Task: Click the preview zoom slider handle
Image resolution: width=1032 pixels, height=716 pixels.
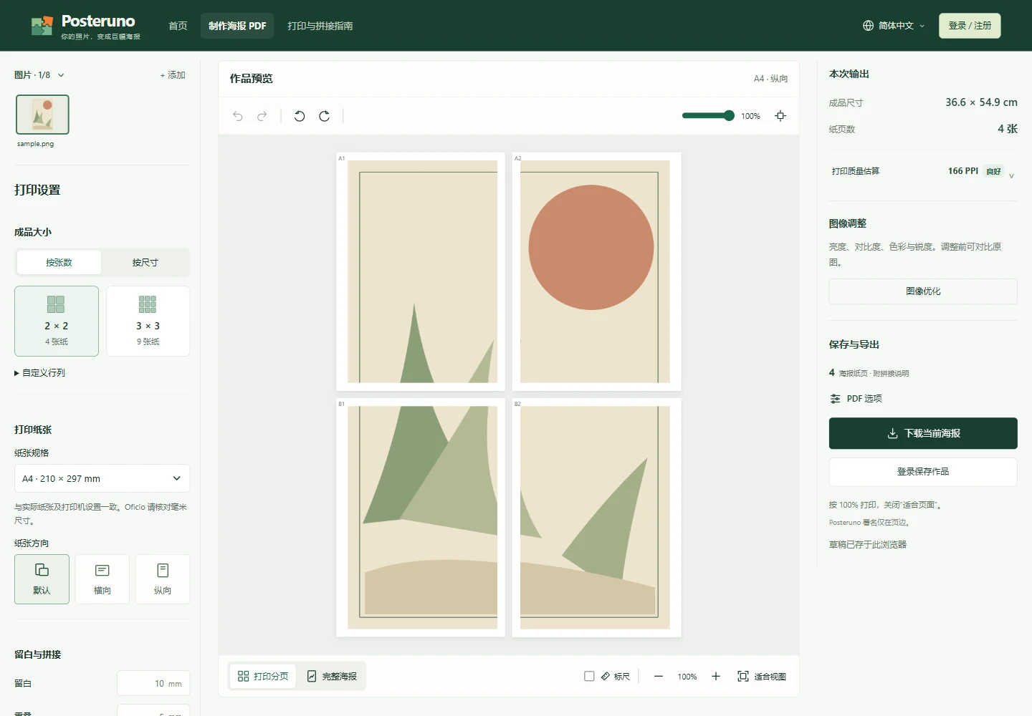Action: (729, 116)
